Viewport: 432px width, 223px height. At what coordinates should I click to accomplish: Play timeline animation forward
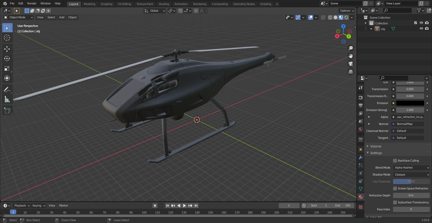coord(184,206)
